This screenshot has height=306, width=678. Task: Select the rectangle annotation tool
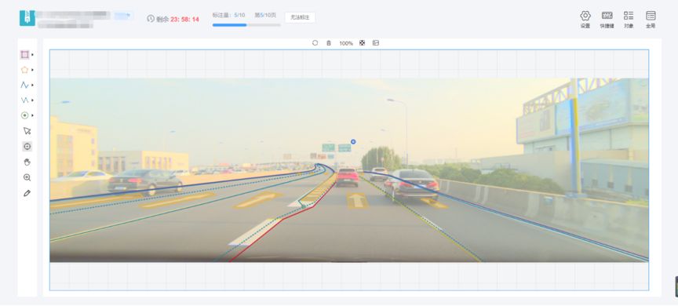click(x=24, y=54)
